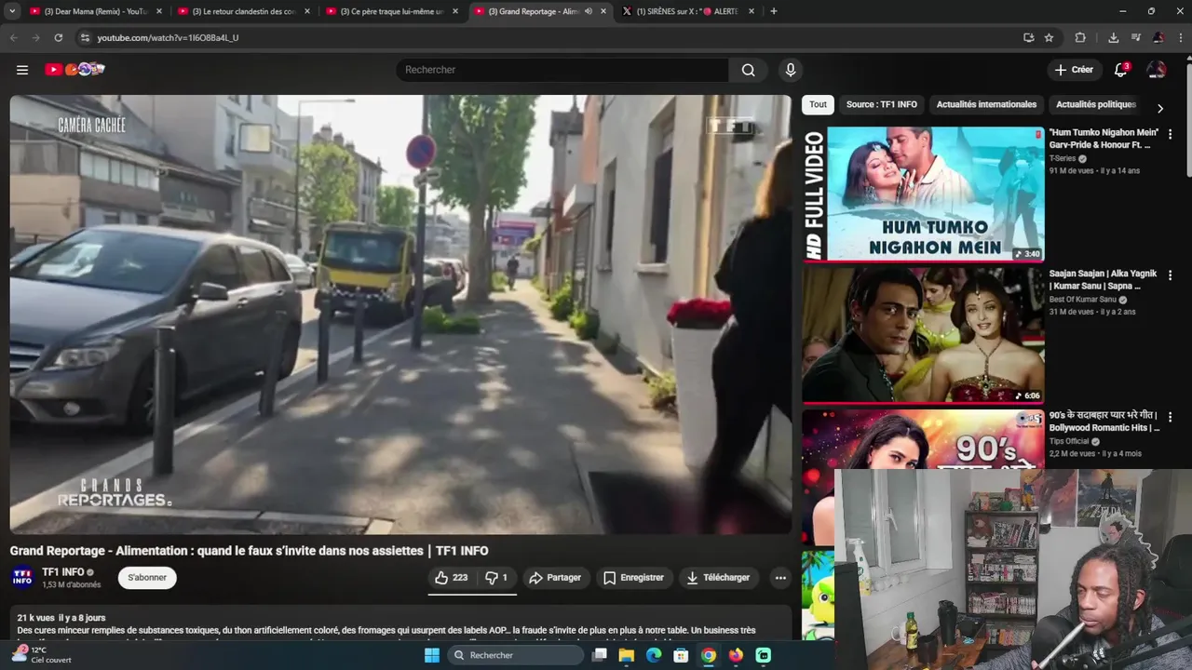The image size is (1192, 670).
Task: Like the video with thumbs up
Action: 451,578
